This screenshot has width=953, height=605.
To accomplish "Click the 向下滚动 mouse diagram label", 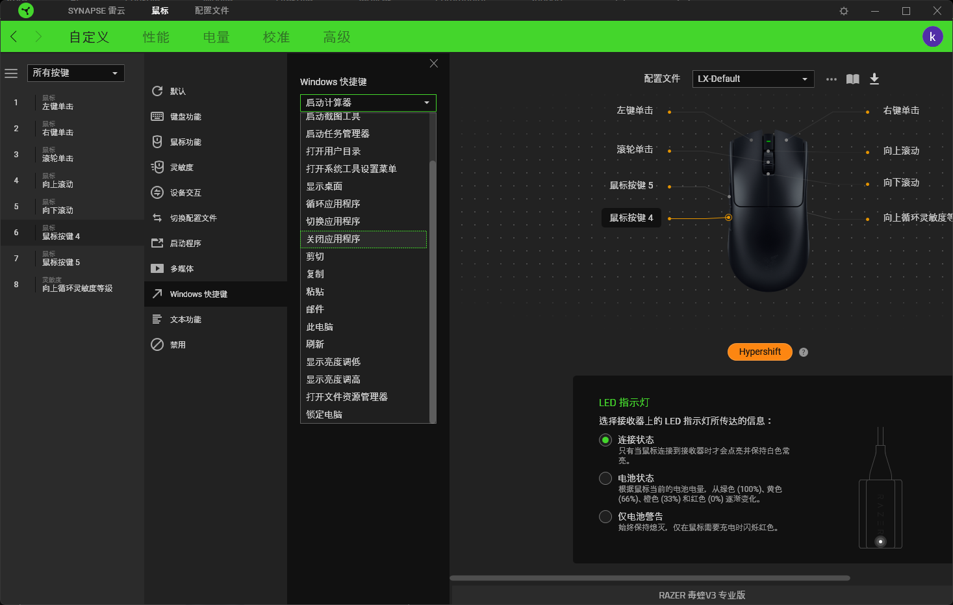I will click(901, 183).
